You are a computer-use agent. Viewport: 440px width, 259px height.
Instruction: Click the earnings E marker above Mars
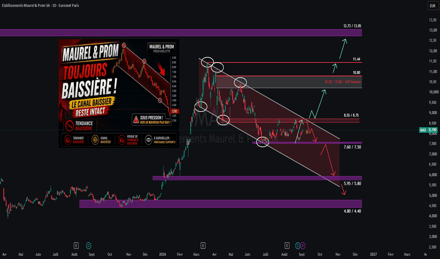pyautogui.click(x=203, y=245)
